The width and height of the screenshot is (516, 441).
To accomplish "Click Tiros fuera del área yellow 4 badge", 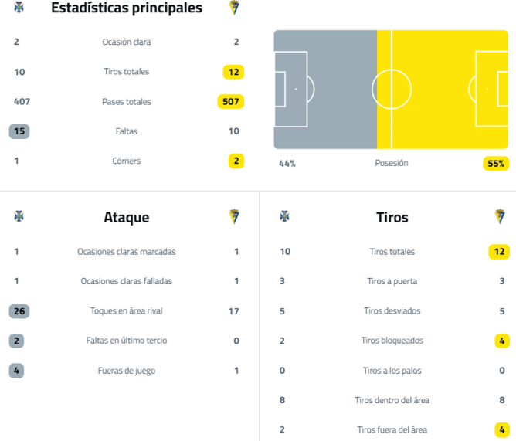I will pos(502,430).
